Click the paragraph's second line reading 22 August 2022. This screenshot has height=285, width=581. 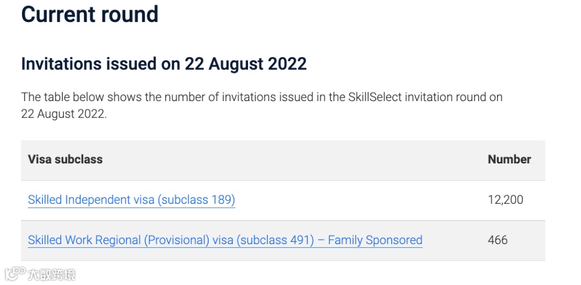pyautogui.click(x=63, y=114)
